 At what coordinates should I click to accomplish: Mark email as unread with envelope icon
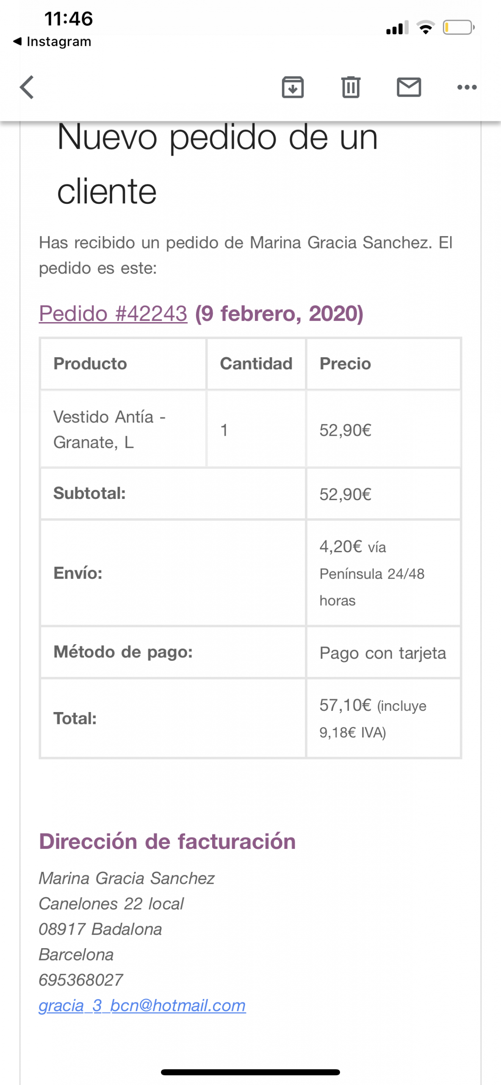[x=409, y=87]
